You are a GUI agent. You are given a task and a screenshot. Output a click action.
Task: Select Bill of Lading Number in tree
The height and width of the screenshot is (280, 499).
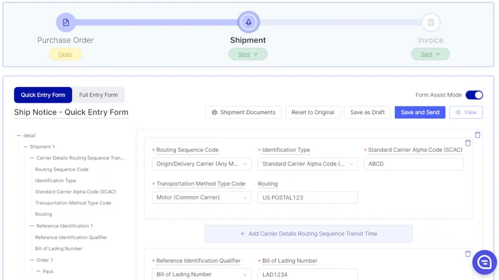pos(59,248)
